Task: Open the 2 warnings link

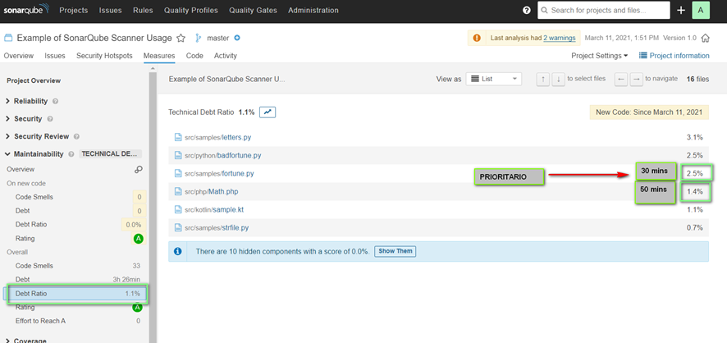Action: tap(560, 38)
